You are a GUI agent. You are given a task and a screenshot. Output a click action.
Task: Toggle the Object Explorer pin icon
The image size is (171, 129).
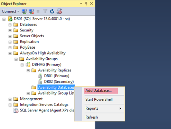coord(86,3)
